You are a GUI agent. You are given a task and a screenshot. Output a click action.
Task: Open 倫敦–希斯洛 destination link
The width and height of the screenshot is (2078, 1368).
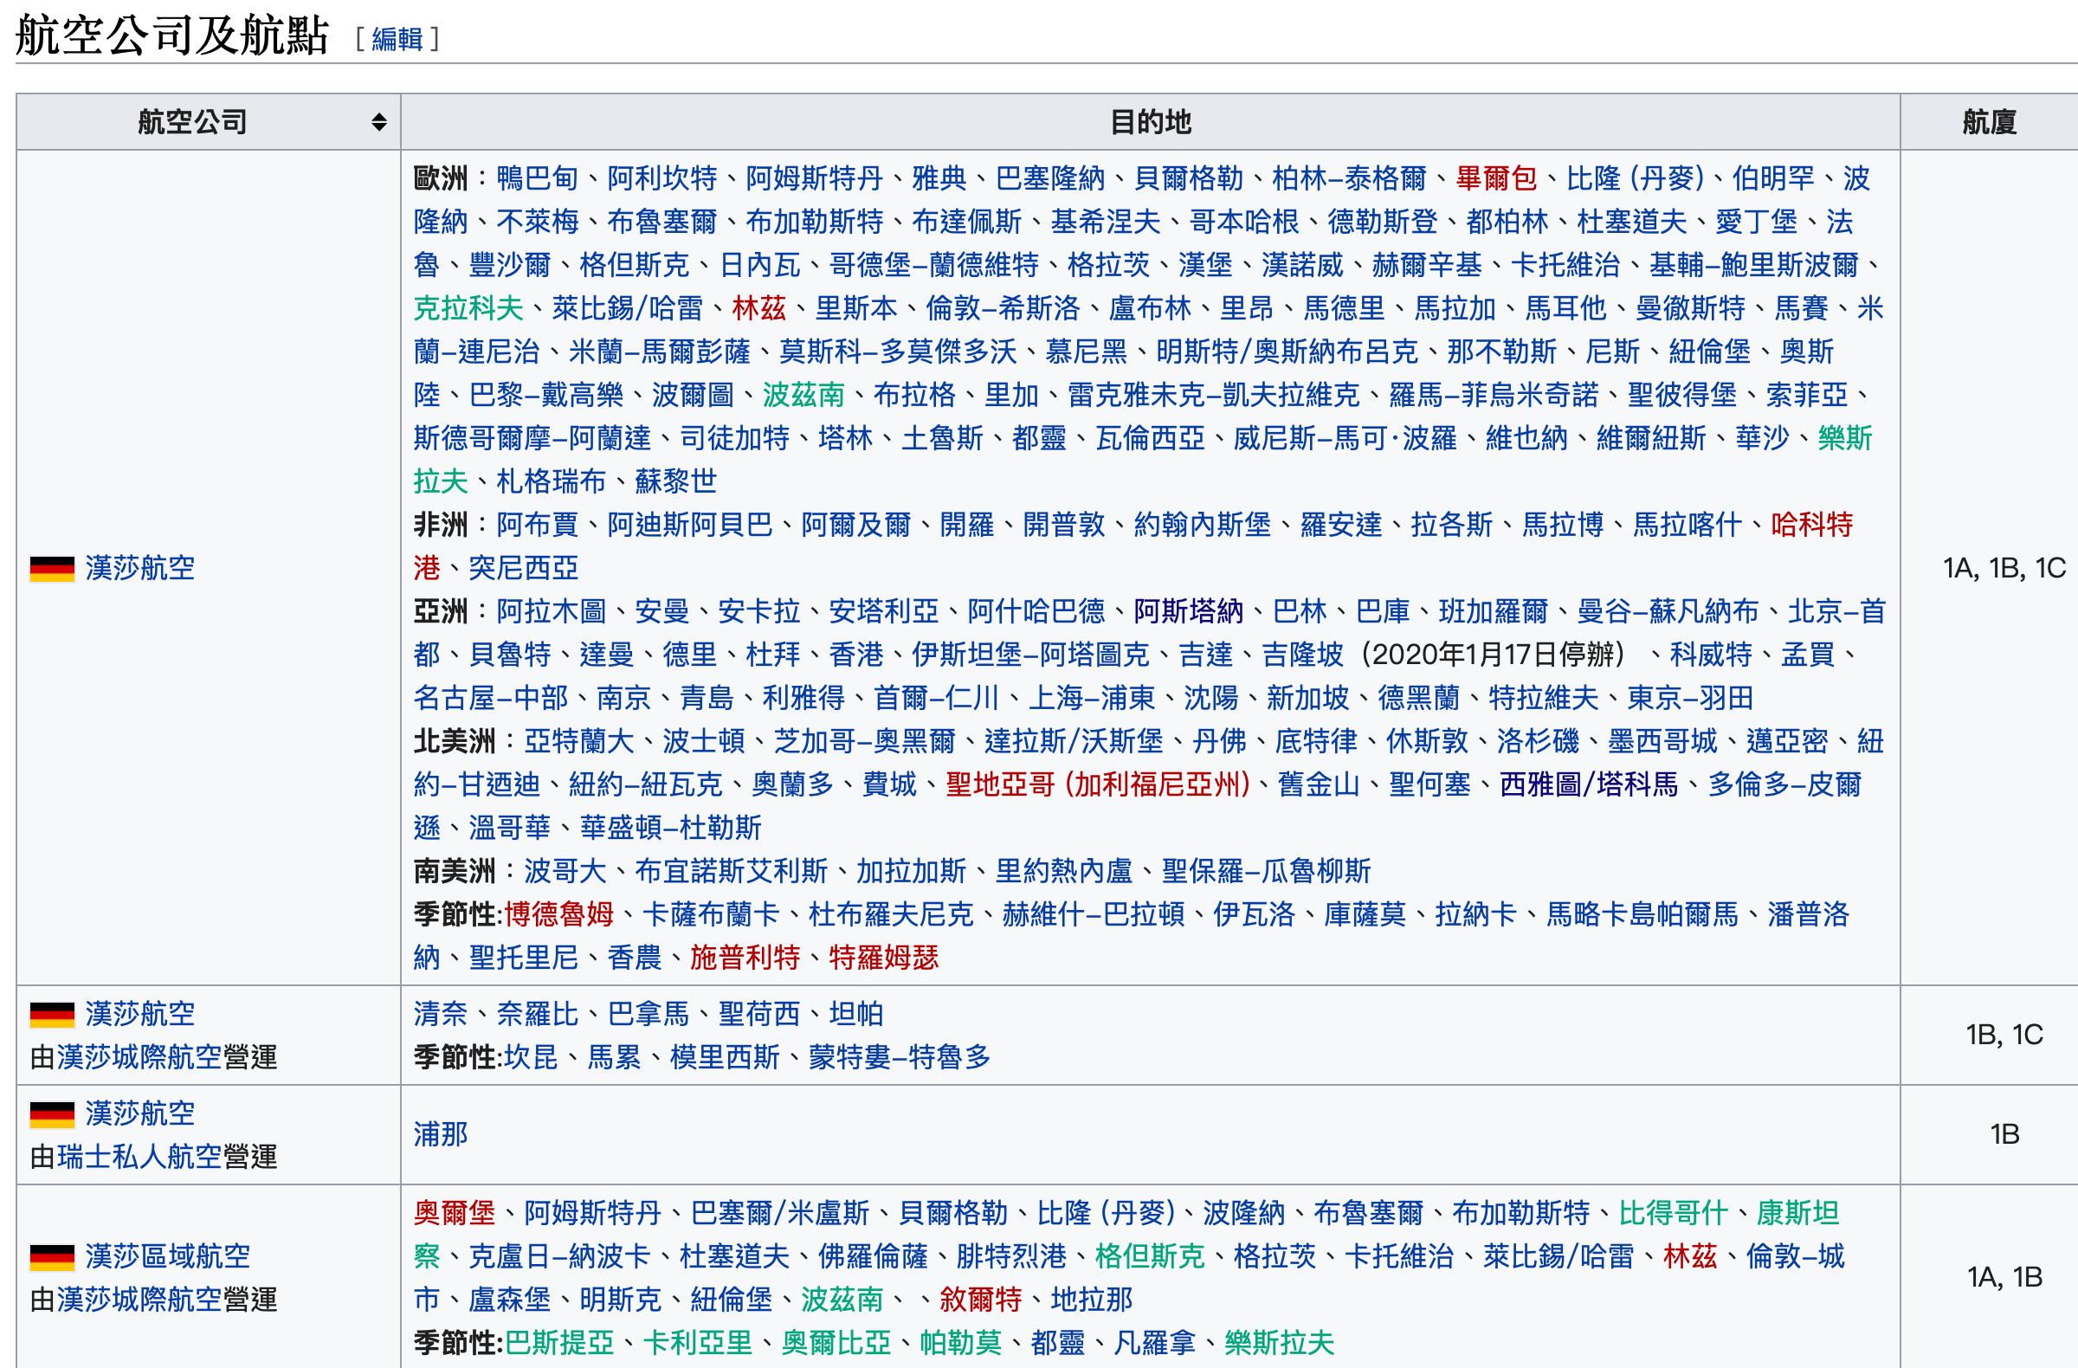pyautogui.click(x=1004, y=308)
